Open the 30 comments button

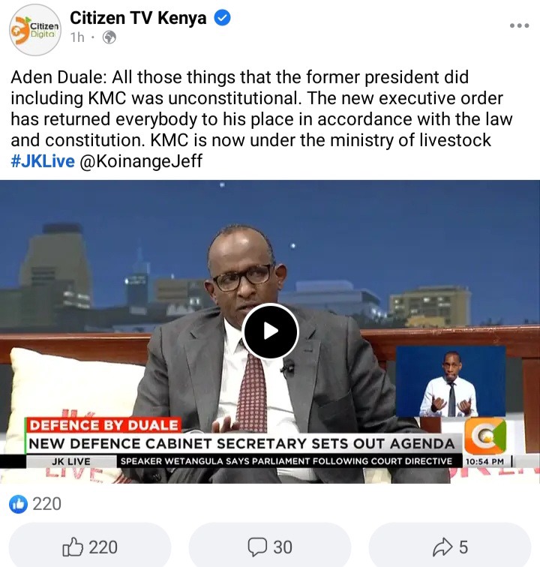pyautogui.click(x=270, y=547)
